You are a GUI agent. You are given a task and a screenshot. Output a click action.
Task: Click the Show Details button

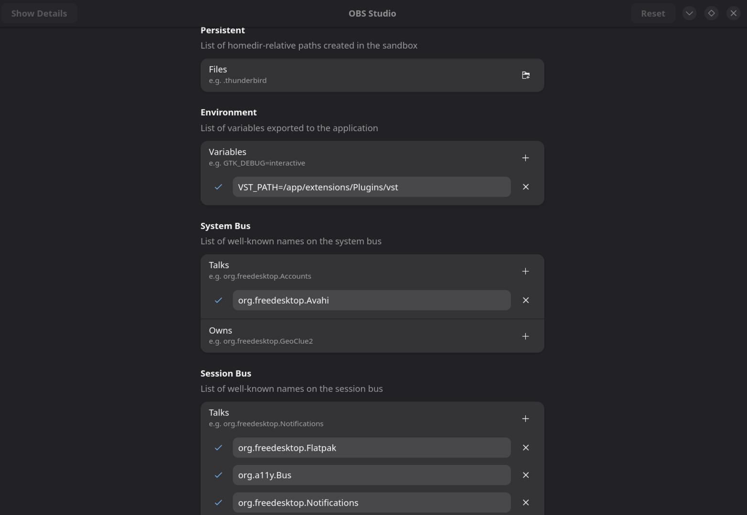[39, 13]
